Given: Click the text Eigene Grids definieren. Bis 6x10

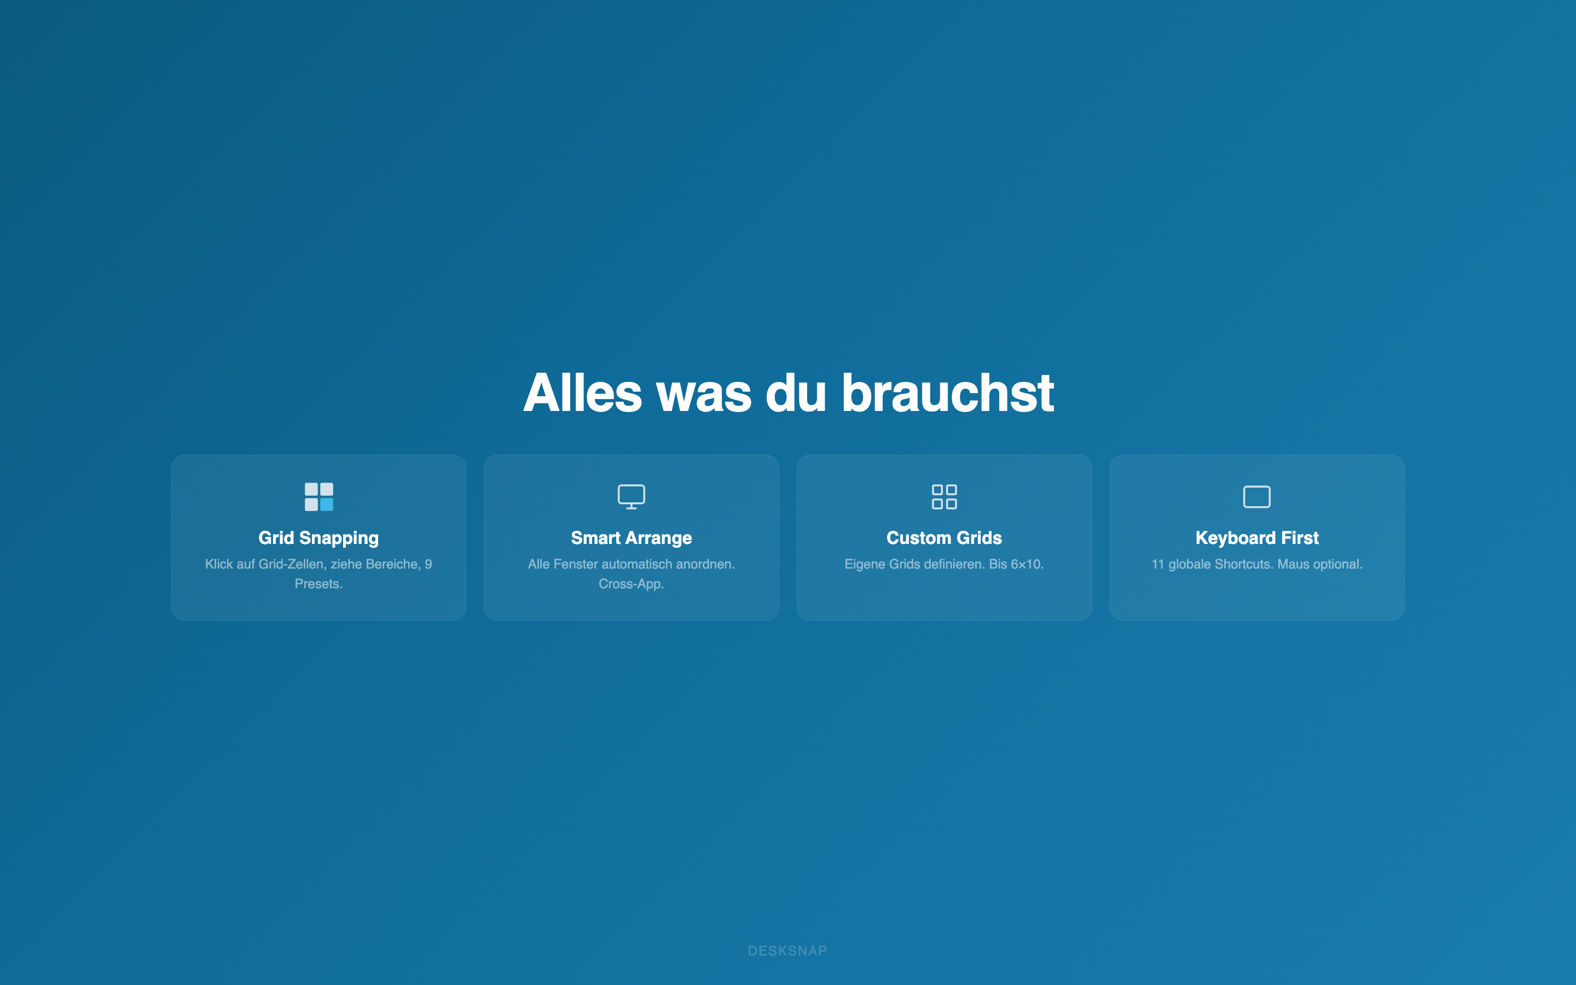Looking at the screenshot, I should (x=945, y=565).
